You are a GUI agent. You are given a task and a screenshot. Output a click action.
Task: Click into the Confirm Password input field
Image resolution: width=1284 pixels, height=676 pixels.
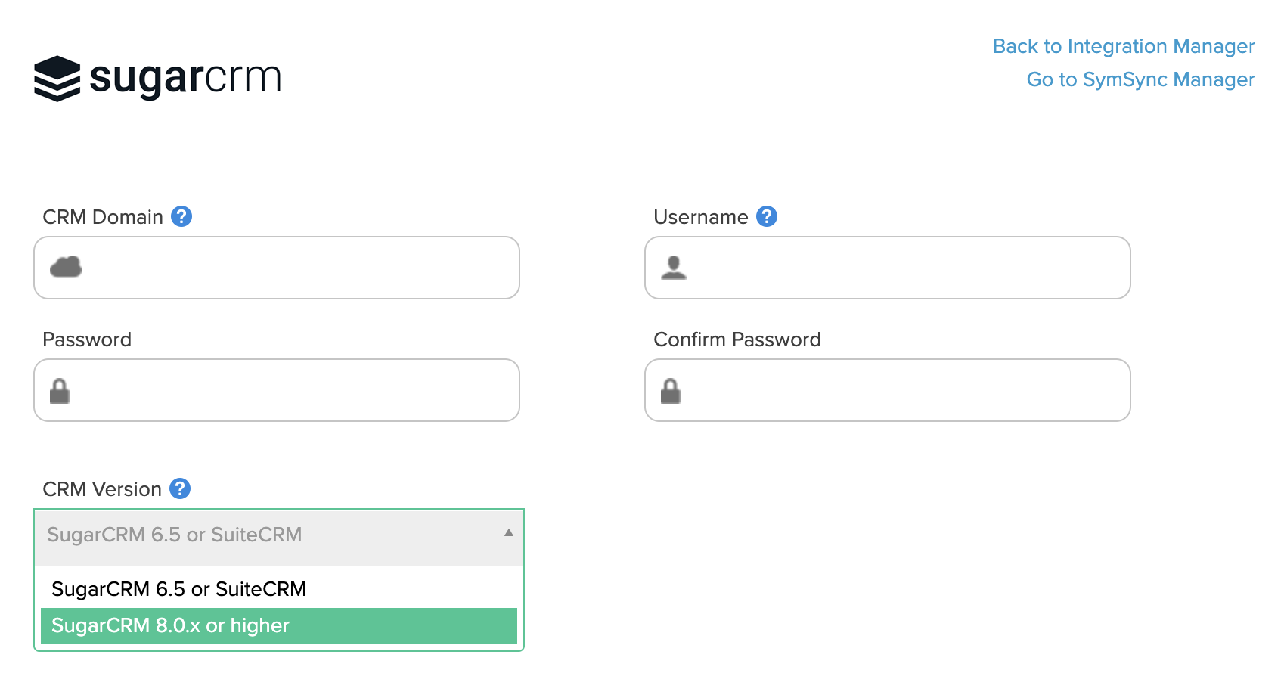coord(888,390)
